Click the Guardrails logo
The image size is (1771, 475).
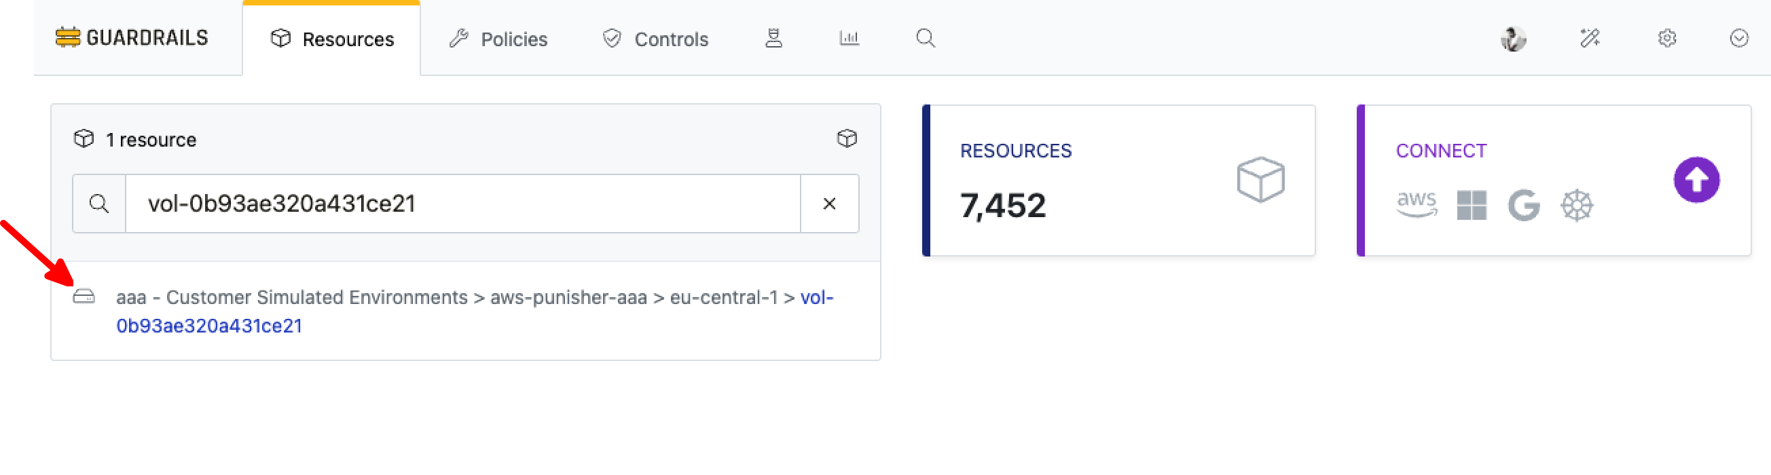pos(131,38)
